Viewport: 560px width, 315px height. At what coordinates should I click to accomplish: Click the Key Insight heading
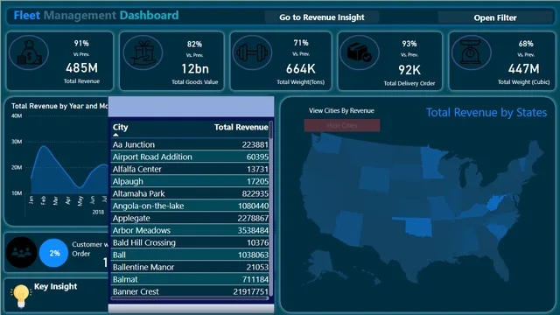(x=55, y=286)
